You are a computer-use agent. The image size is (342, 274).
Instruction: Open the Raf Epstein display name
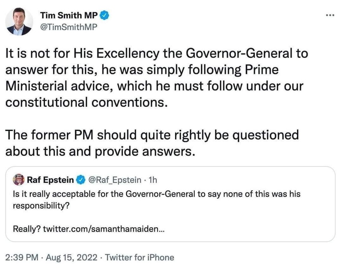point(50,179)
